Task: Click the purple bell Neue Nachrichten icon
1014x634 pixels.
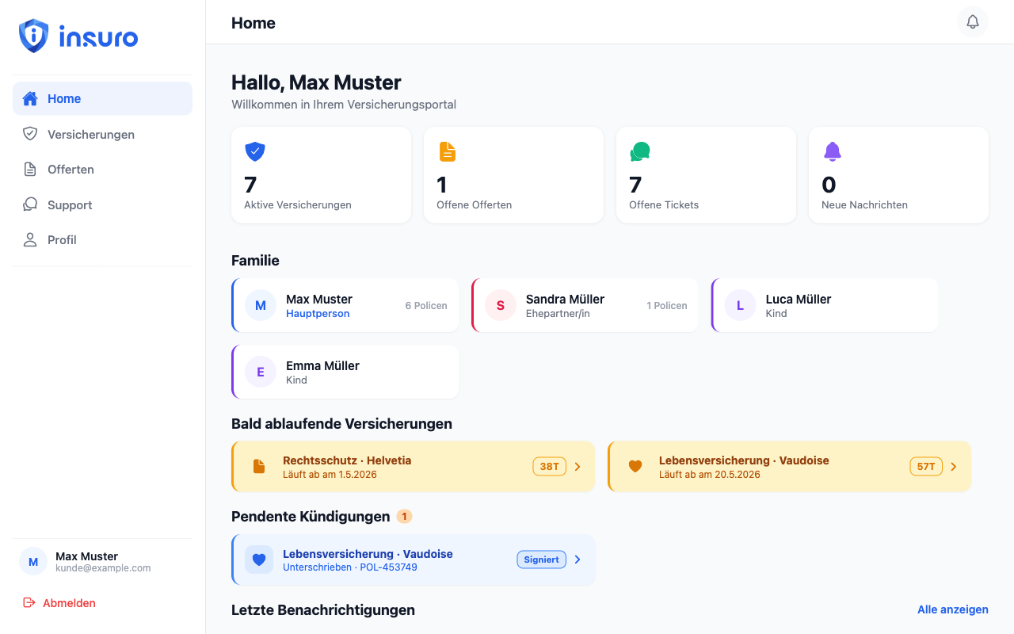Action: point(832,151)
